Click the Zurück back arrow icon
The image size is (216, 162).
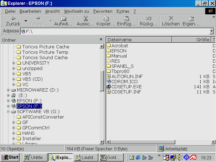pos(13,18)
